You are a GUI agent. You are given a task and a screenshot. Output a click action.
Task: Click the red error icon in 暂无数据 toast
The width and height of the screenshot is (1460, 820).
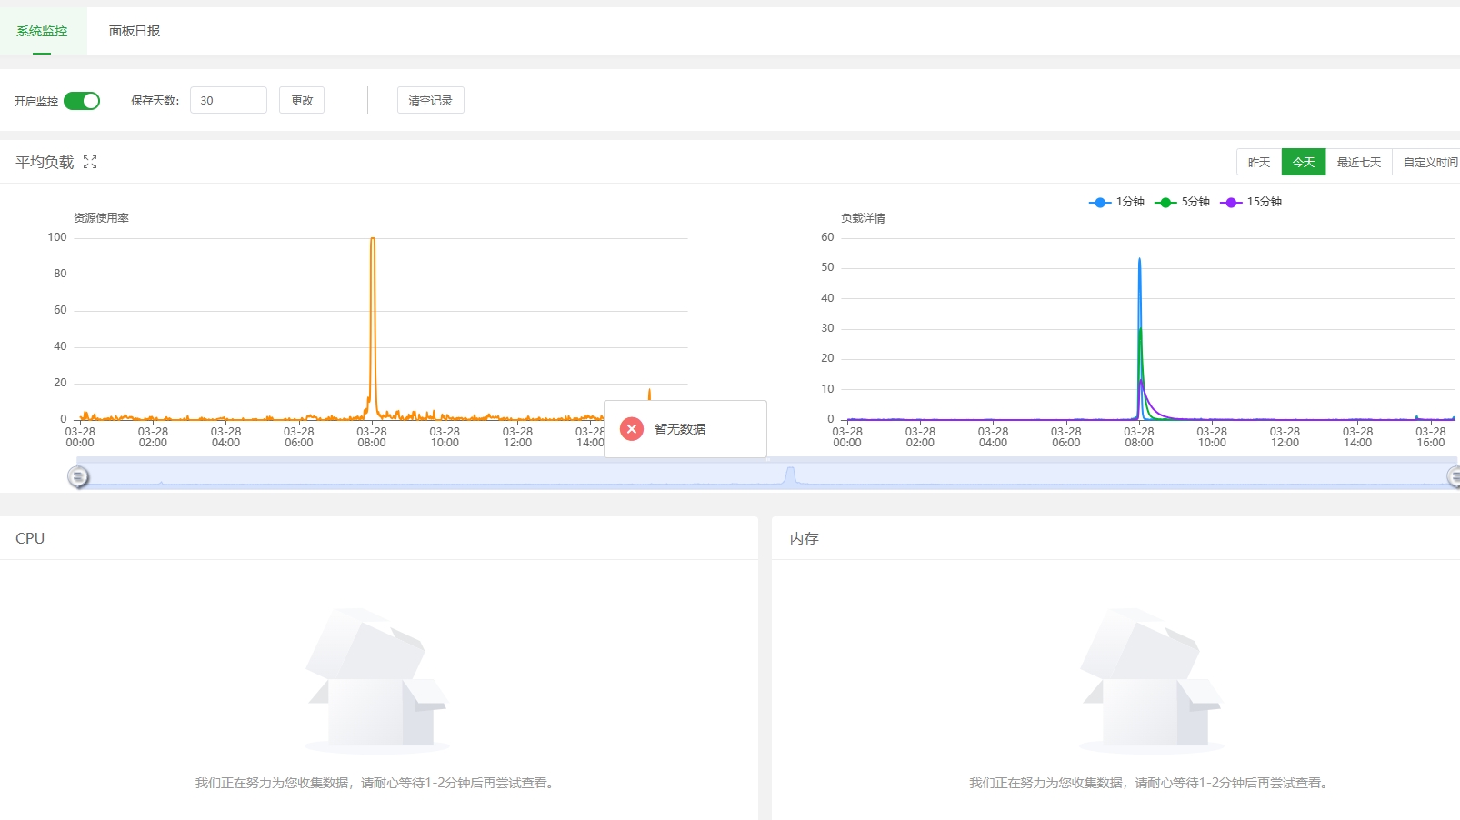632,429
